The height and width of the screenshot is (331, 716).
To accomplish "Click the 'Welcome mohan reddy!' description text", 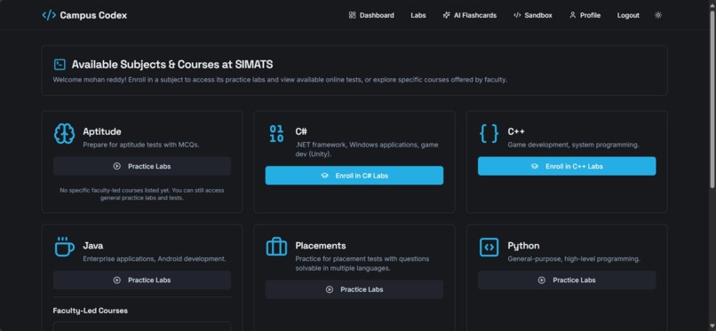I will [x=280, y=80].
